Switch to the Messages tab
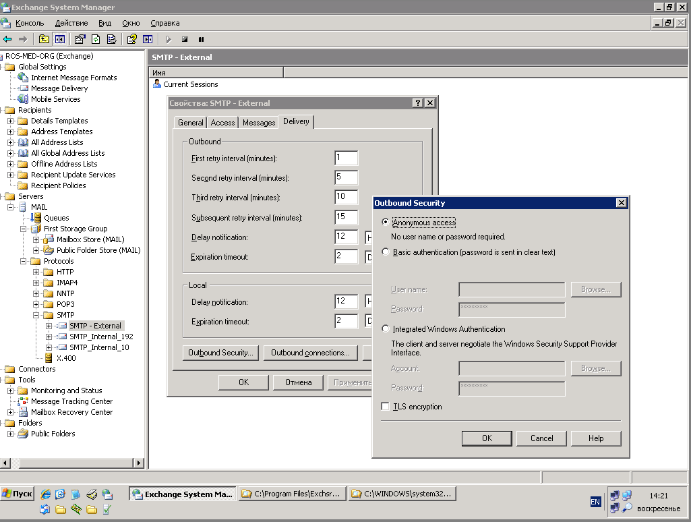Screen dimensions: 691x522 tap(259, 123)
